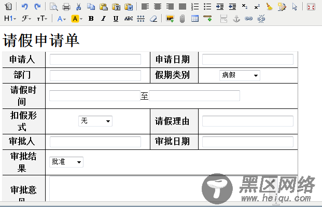Screen dimensions: 322x207
Task: Insert a bulleted list
Action: [207, 7]
